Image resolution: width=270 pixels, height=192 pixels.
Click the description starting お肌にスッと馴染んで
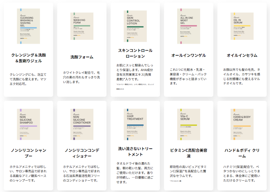[135, 72]
